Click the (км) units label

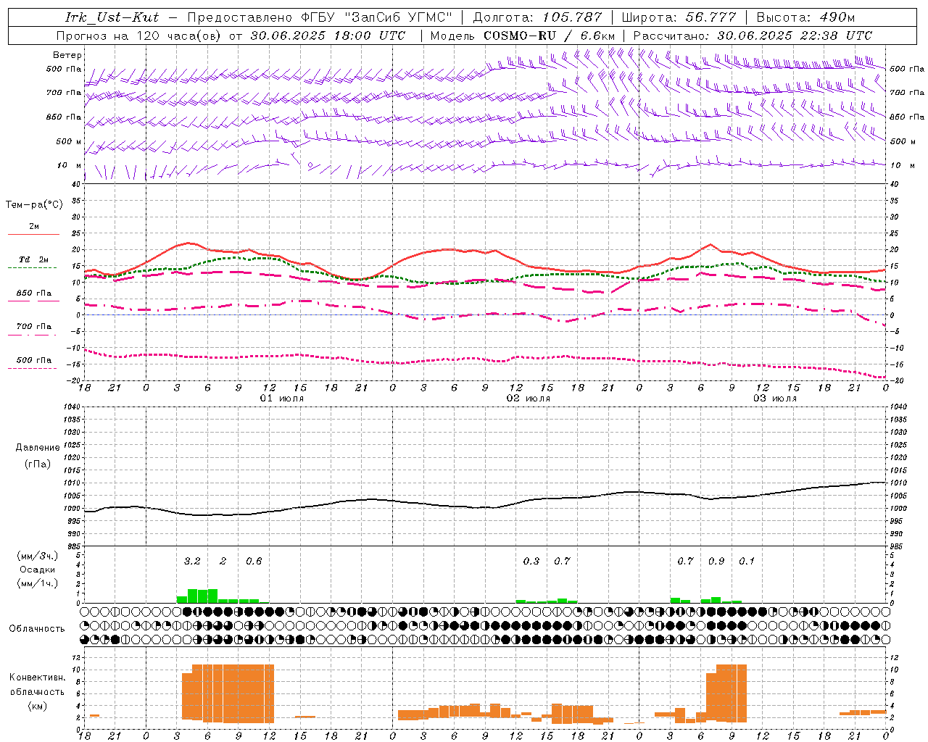coord(37,706)
